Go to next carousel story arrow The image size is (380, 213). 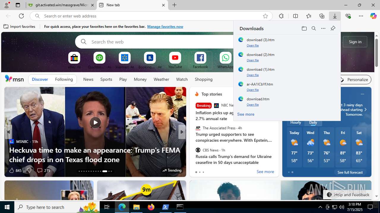pyautogui.click(x=182, y=132)
